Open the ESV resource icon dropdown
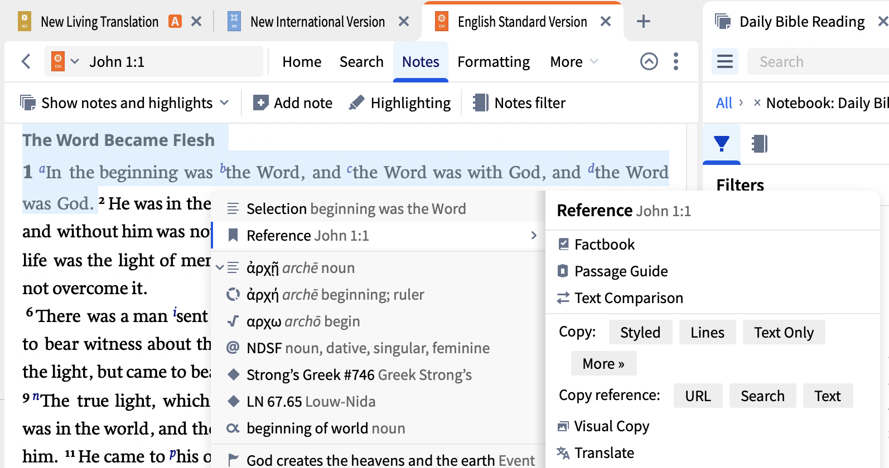The height and width of the screenshot is (468, 889). (x=65, y=61)
